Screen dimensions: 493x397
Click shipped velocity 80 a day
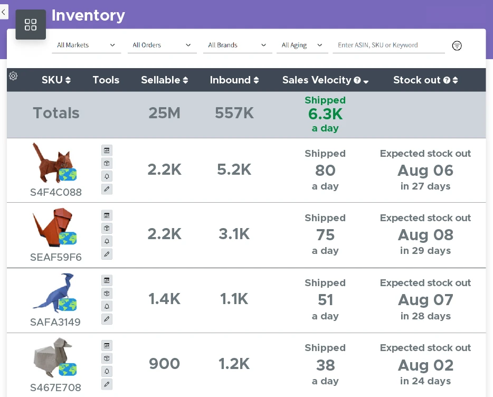coord(325,170)
